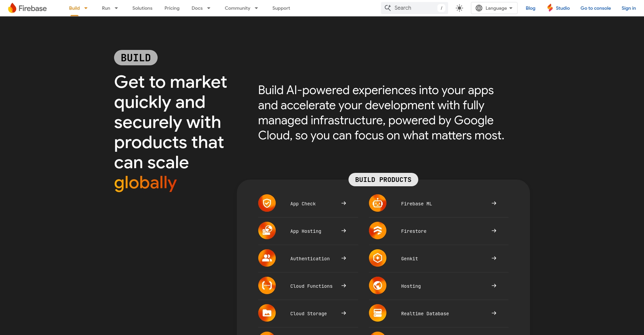This screenshot has width=644, height=335.
Task: Open the App Check product link
Action: 303,204
